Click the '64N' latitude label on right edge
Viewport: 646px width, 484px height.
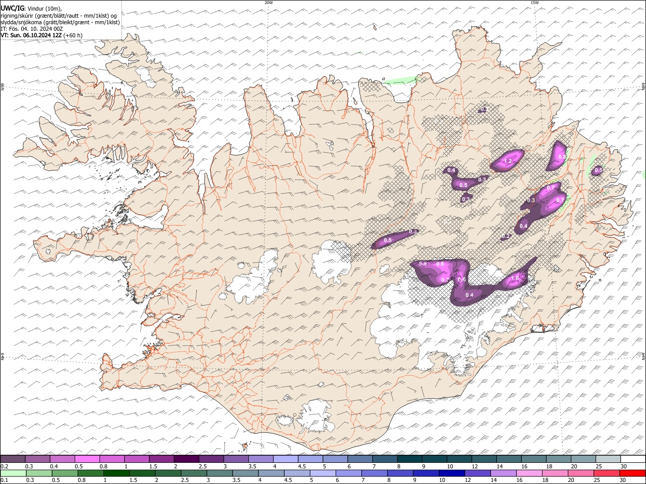coord(643,356)
